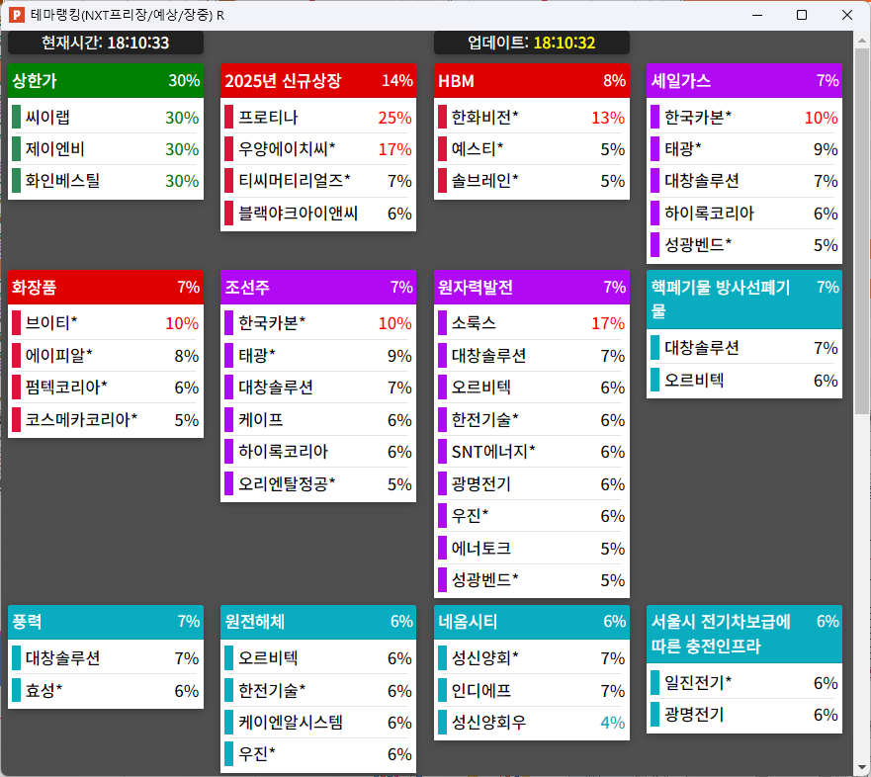Viewport: 871px width, 777px height.
Task: Click 블랙야크아이앤씨 row
Action: point(318,214)
